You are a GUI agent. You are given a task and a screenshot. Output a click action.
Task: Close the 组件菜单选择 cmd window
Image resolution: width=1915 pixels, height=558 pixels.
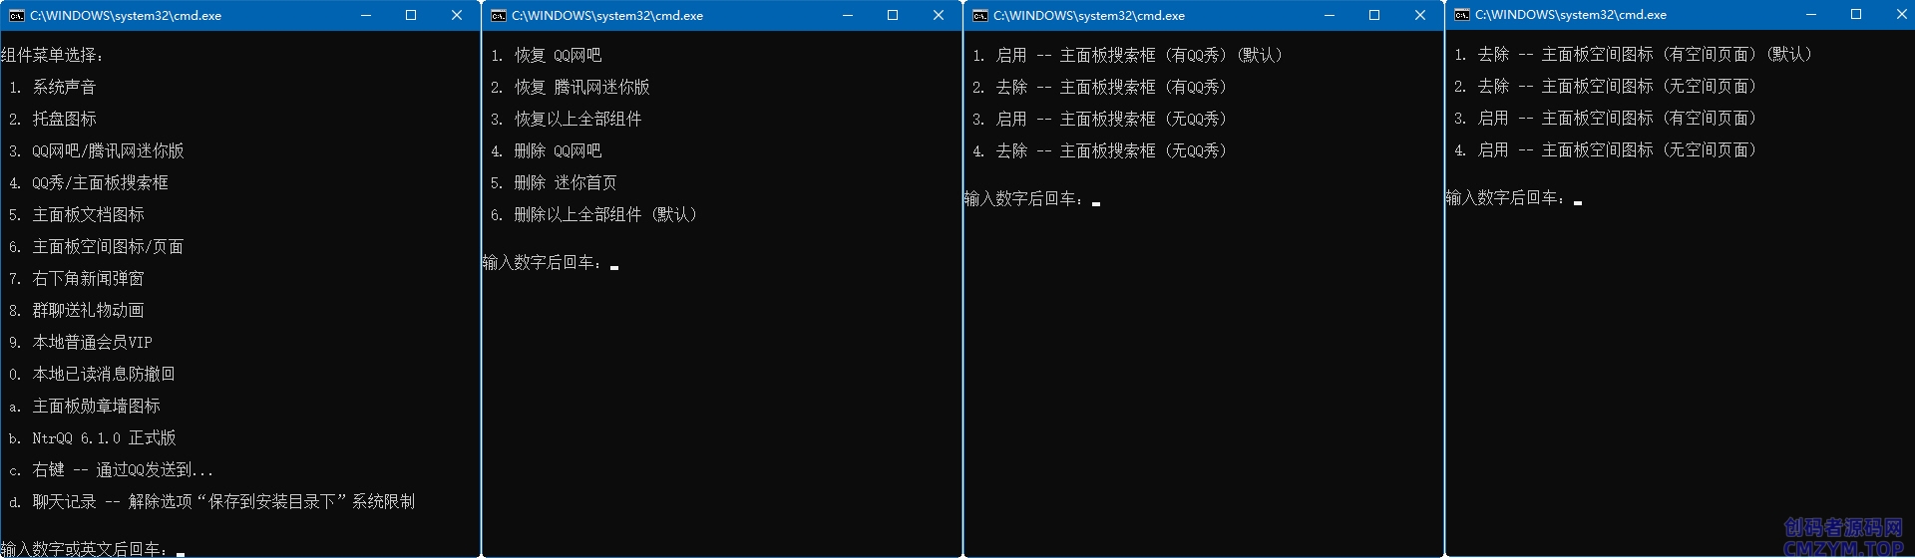pos(457,16)
